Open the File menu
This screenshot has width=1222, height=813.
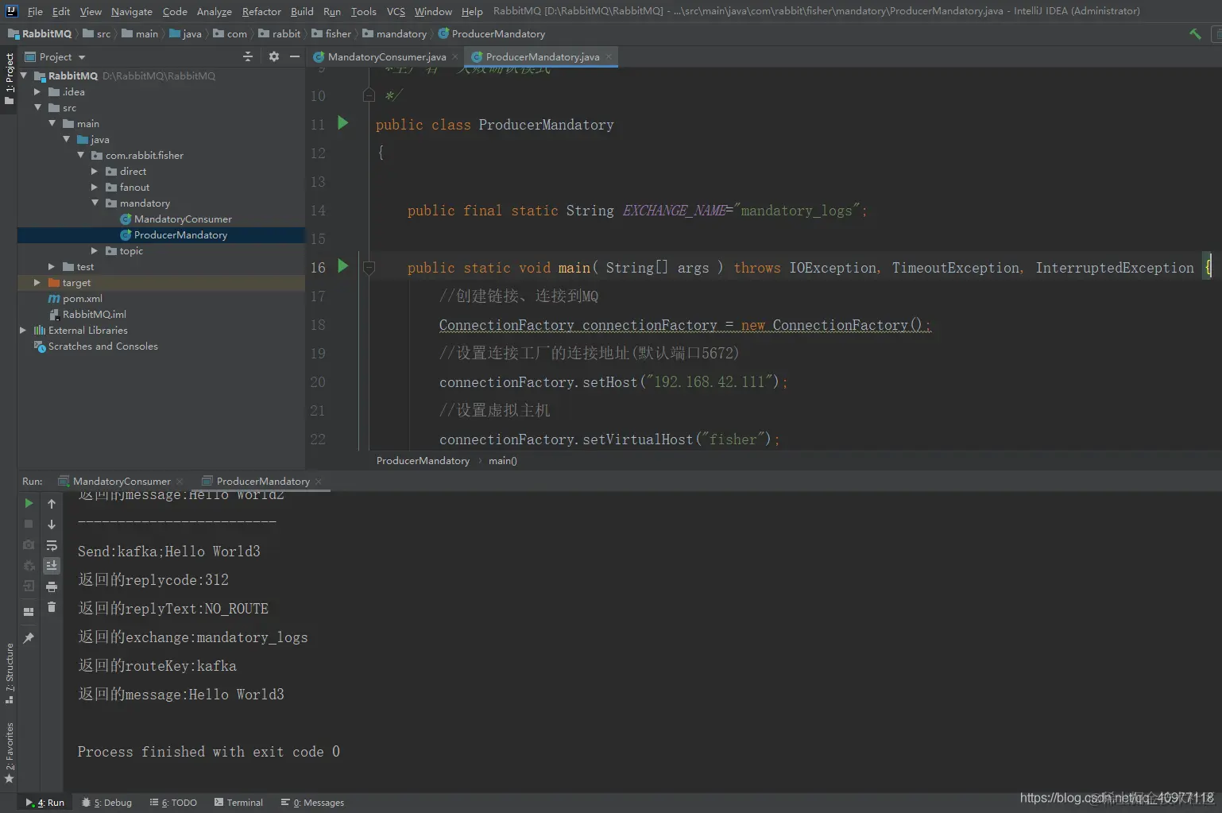(x=35, y=11)
